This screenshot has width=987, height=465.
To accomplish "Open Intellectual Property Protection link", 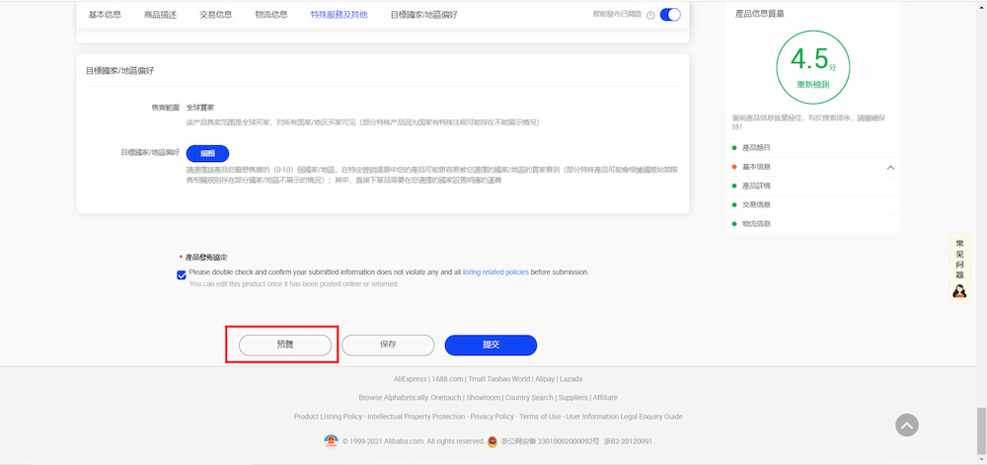I will 417,417.
